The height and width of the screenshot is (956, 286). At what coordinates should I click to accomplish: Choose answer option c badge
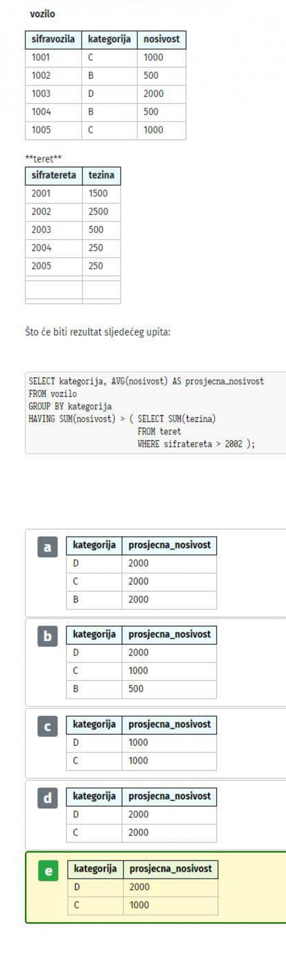click(x=47, y=727)
